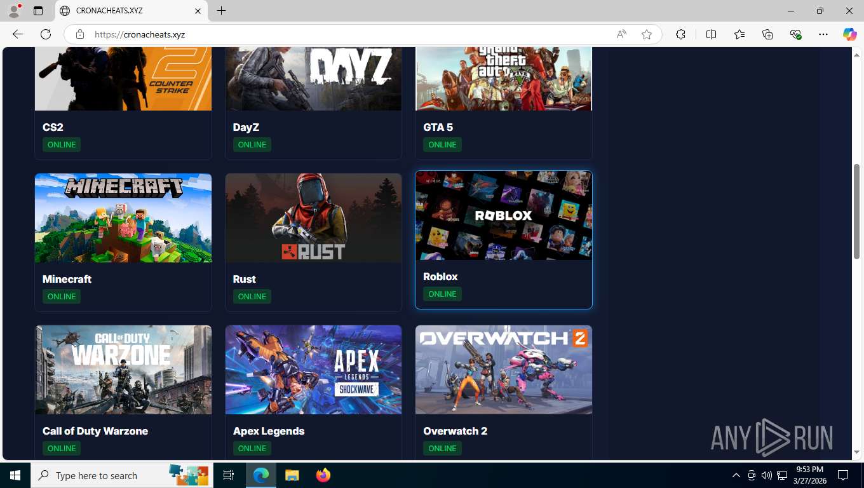Screen dimensions: 864x488
Task: Click the Roblox title text
Action: pyautogui.click(x=440, y=276)
